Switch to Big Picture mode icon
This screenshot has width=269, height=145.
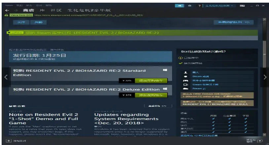pos(242,6)
